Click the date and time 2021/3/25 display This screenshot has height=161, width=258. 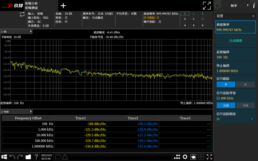46,157
